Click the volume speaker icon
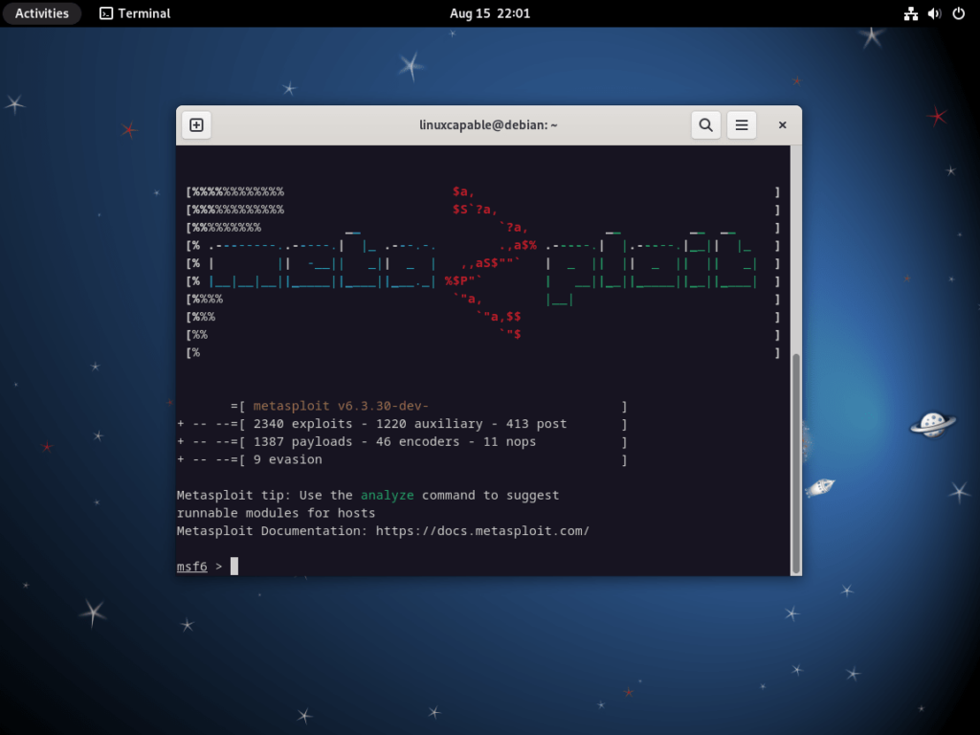This screenshot has width=980, height=735. coord(934,13)
